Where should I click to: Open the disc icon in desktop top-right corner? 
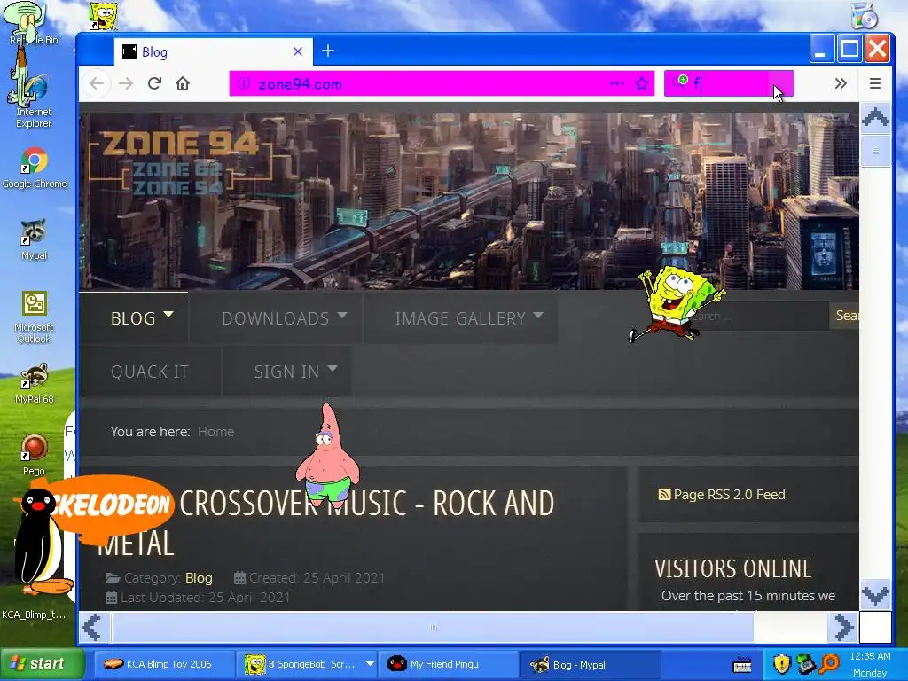coord(865,15)
